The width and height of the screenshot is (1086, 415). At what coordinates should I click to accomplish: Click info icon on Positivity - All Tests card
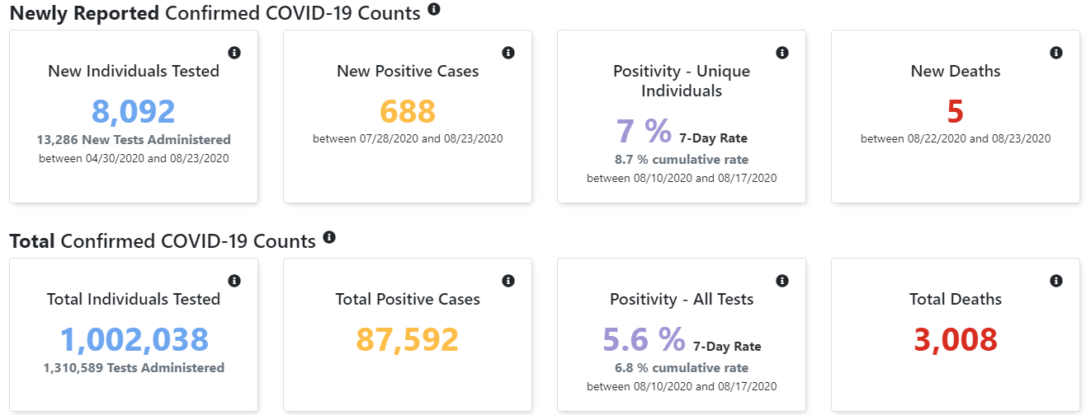[x=782, y=281]
